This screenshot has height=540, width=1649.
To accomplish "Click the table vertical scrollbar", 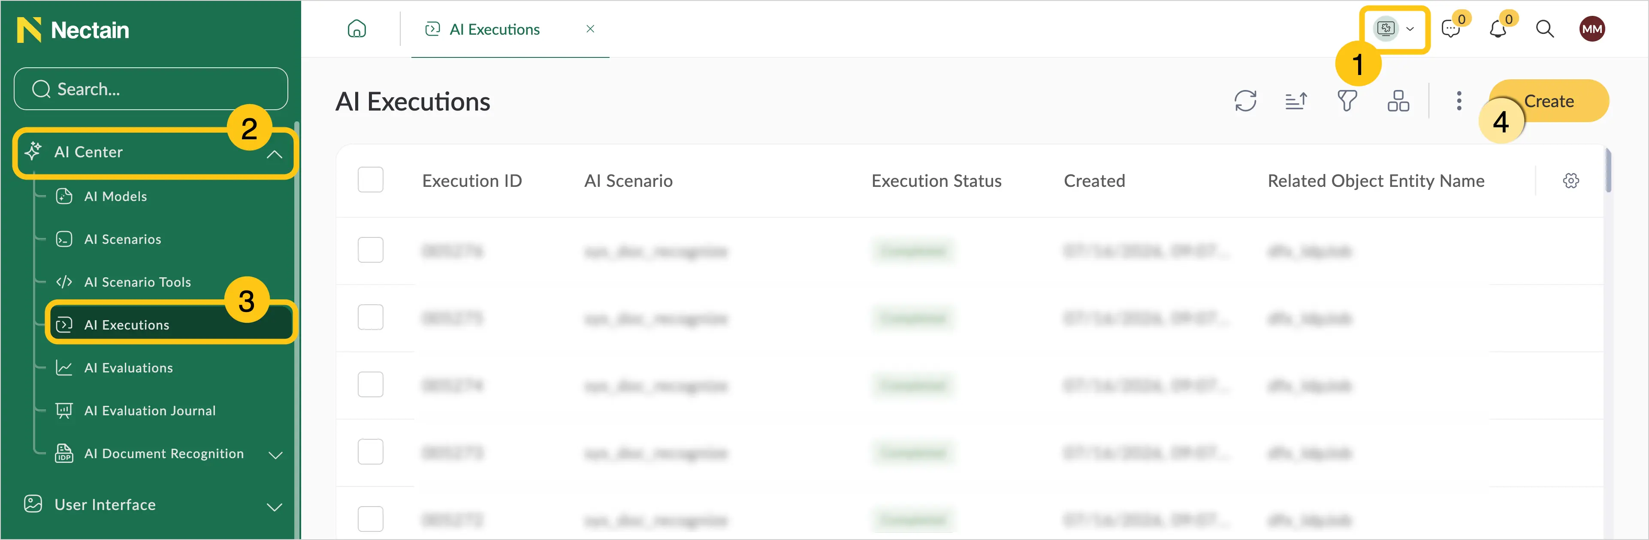I will 1608,170.
